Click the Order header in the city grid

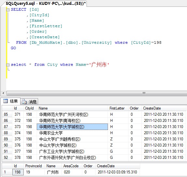click(89, 166)
